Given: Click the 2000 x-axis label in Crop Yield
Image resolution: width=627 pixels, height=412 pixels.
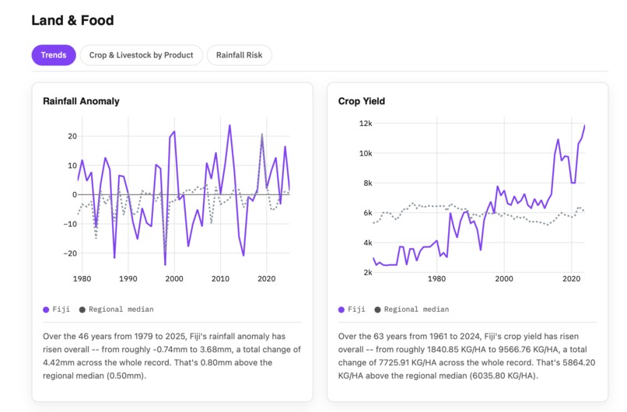Looking at the screenshot, I should pyautogui.click(x=504, y=278).
